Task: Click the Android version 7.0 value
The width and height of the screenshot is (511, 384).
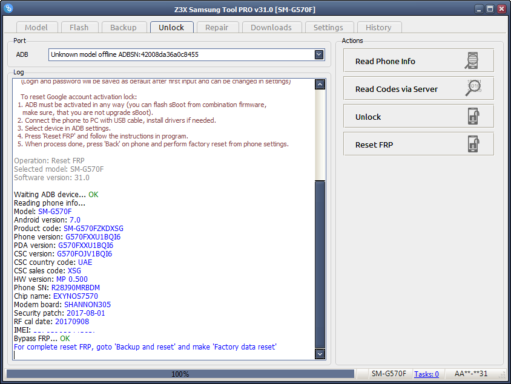Action: (74, 220)
